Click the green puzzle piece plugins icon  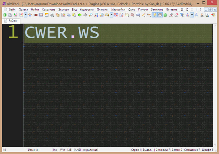pyautogui.click(x=165, y=15)
